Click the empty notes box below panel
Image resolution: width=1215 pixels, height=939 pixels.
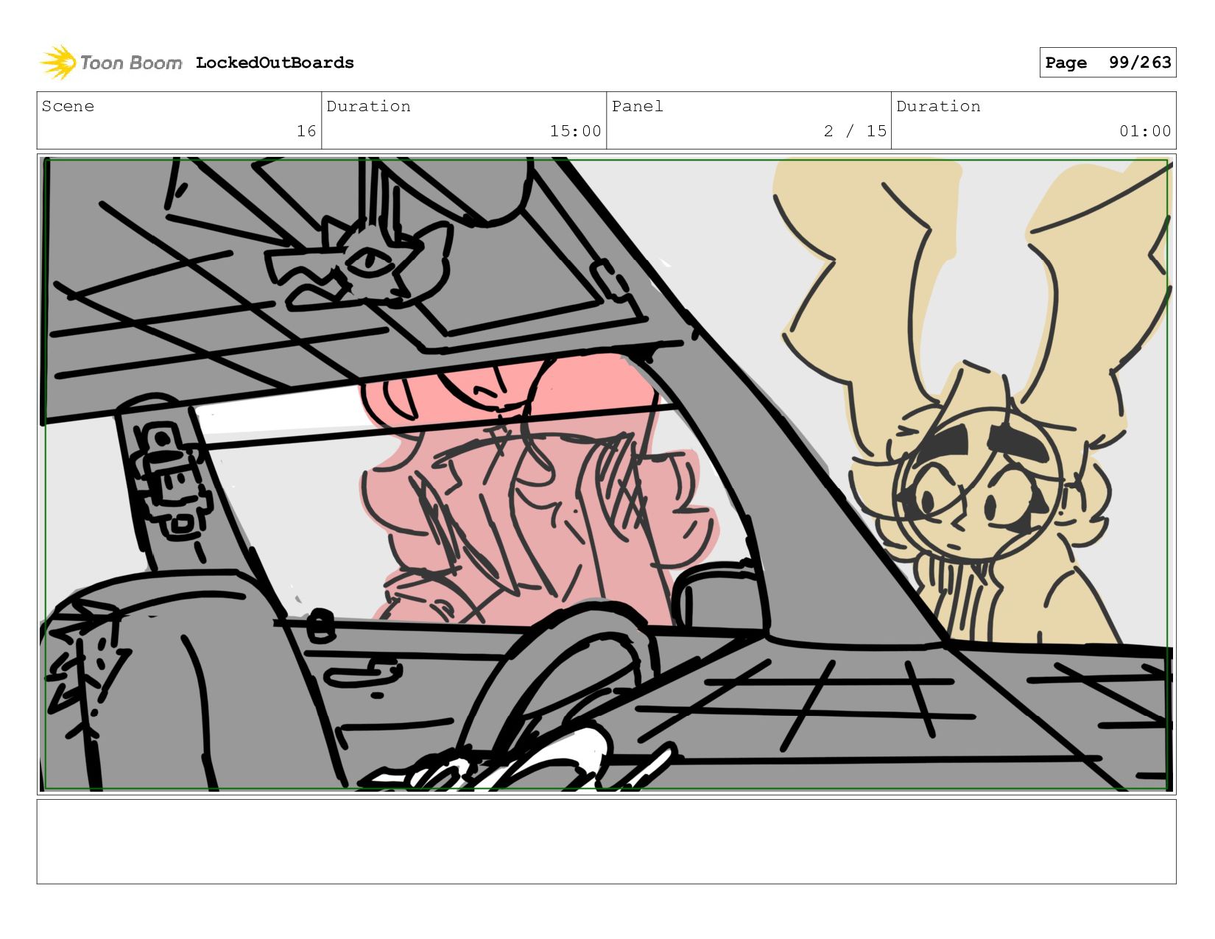point(607,841)
